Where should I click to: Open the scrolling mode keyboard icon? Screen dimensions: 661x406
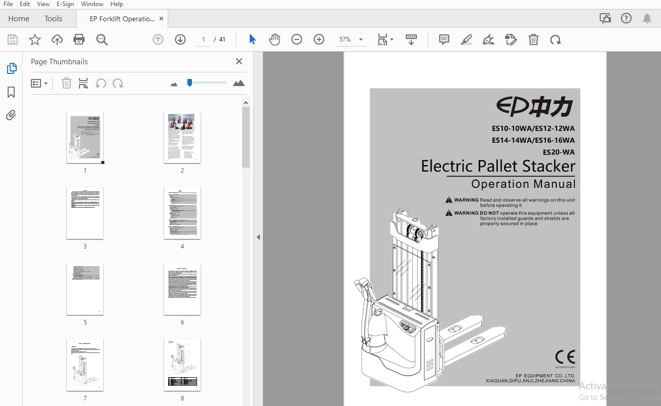pos(411,39)
